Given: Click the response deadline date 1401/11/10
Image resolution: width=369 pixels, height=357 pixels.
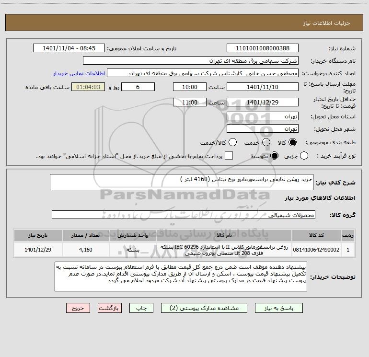Looking at the screenshot, I should tap(263, 87).
